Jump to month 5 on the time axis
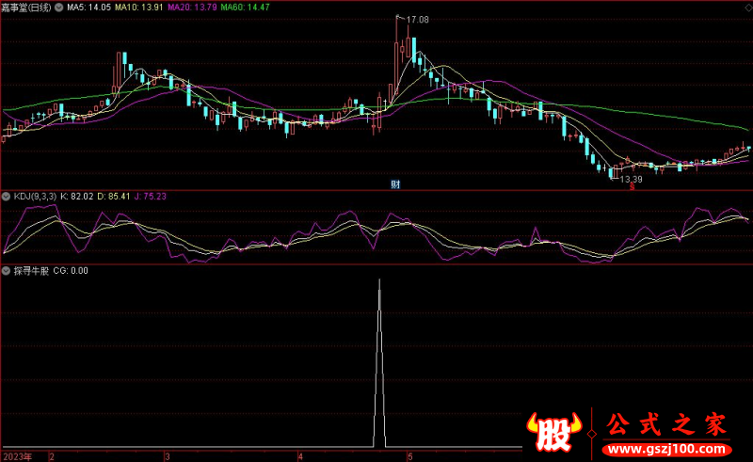 tap(409, 456)
